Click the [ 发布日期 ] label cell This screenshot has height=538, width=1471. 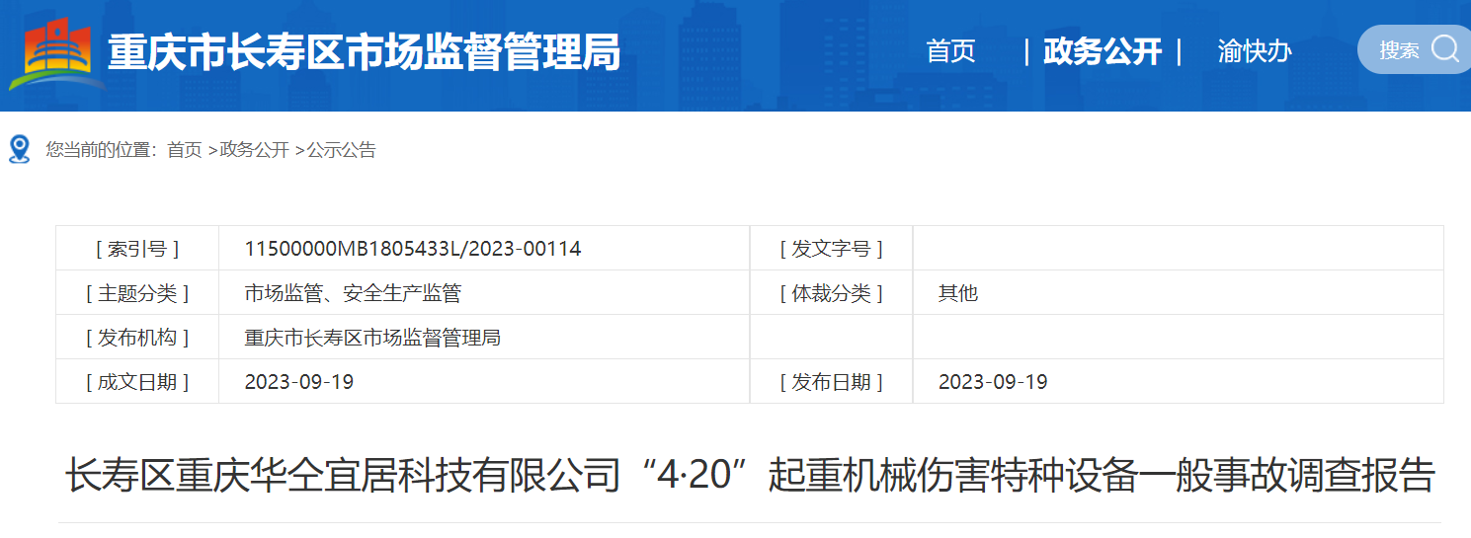[x=831, y=382]
